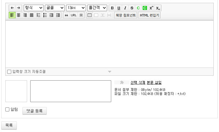Toggle bold formatting (B)
This screenshot has width=219, height=132.
[112, 8]
